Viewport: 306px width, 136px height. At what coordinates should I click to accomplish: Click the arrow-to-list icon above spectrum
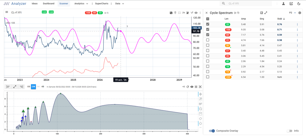click(x=184, y=87)
